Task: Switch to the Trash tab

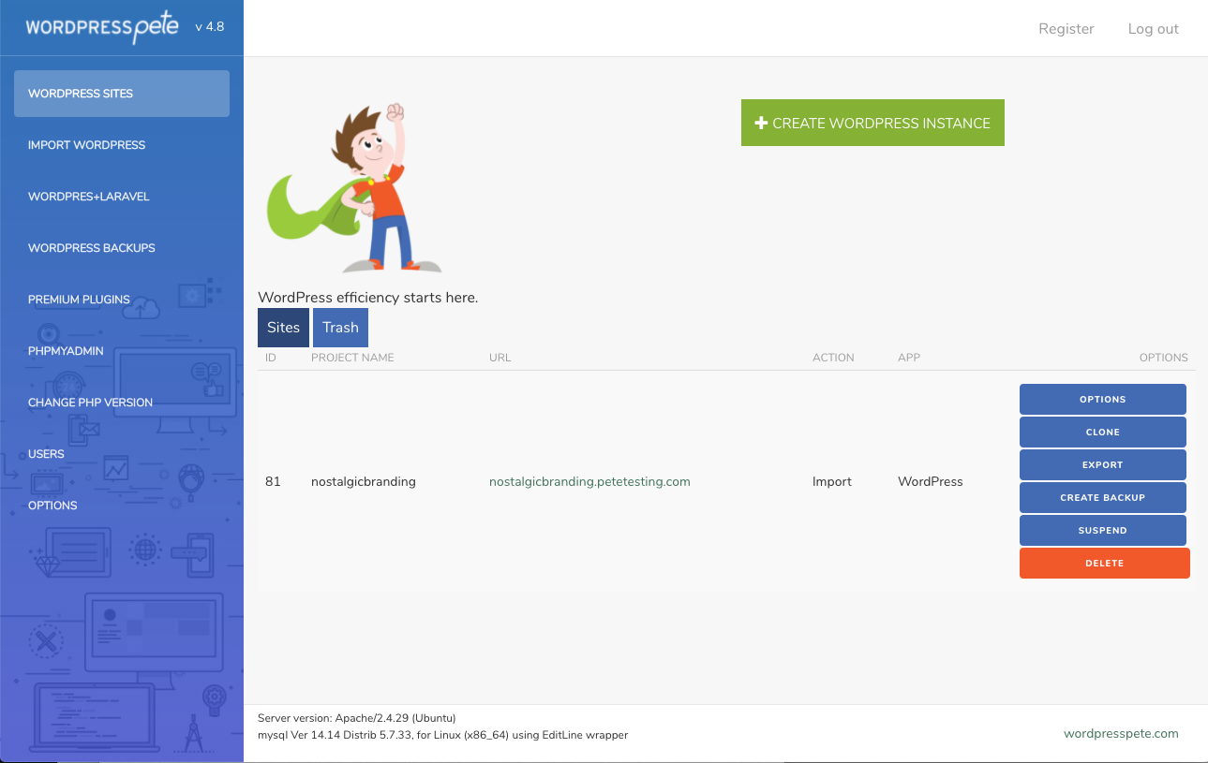Action: tap(340, 328)
